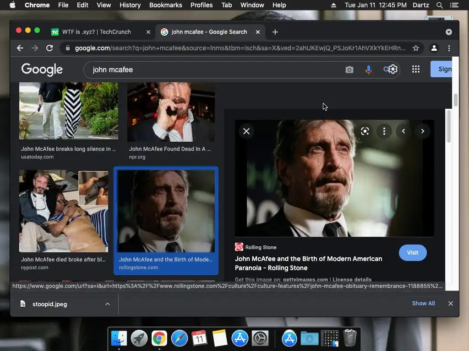Search by image using camera icon
This screenshot has width=469, height=351.
pos(349,69)
